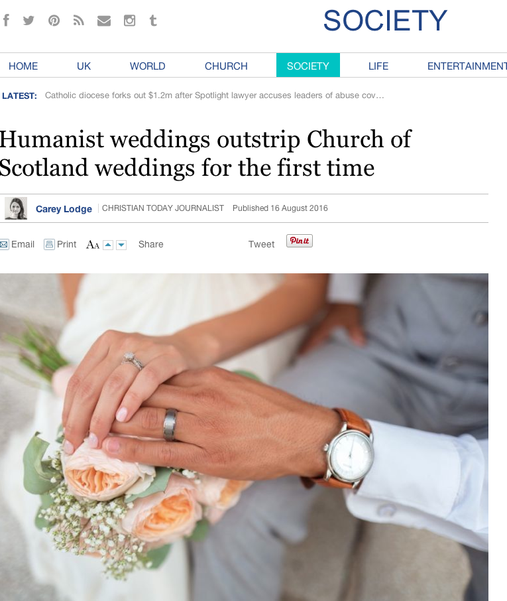Click the author portrait thumbnail
The width and height of the screenshot is (507, 601).
[16, 208]
